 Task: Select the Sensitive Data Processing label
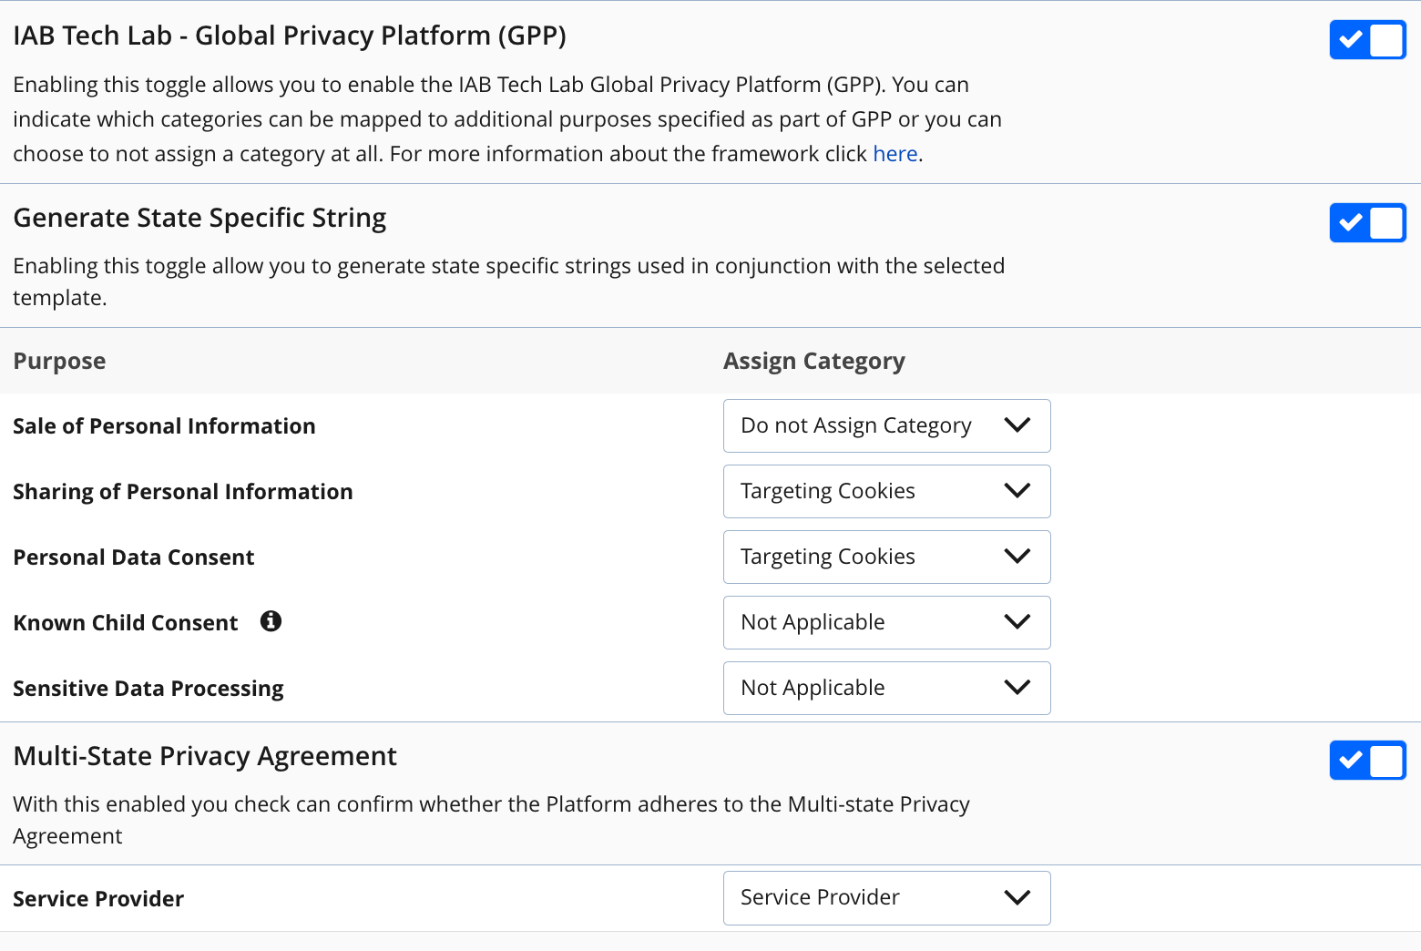click(x=148, y=689)
